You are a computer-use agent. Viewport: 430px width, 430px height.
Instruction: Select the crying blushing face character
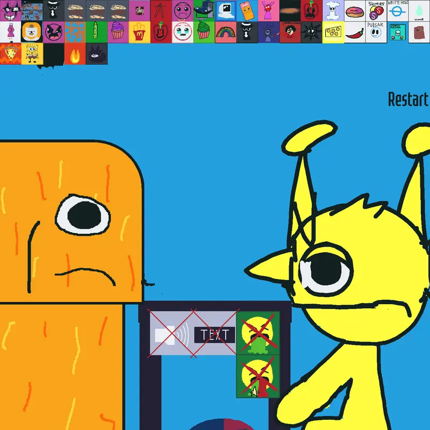tap(183, 32)
